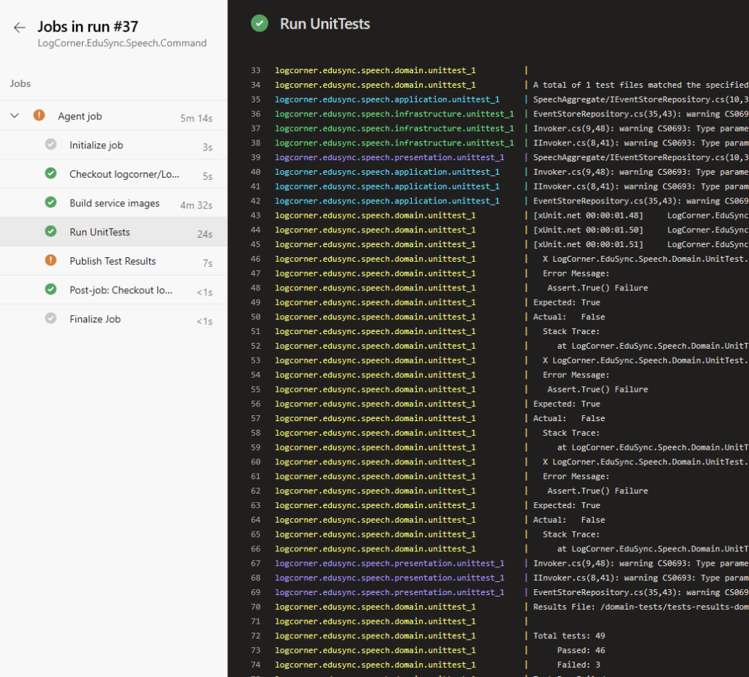Click the warning icon beside Publish Test Results
The width and height of the screenshot is (749, 677).
50,260
